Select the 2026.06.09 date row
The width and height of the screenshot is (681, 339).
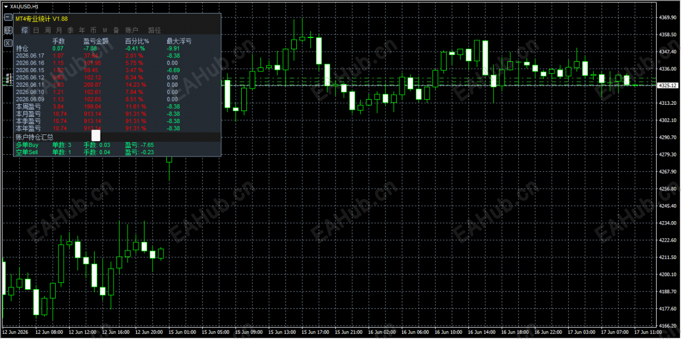(30, 99)
